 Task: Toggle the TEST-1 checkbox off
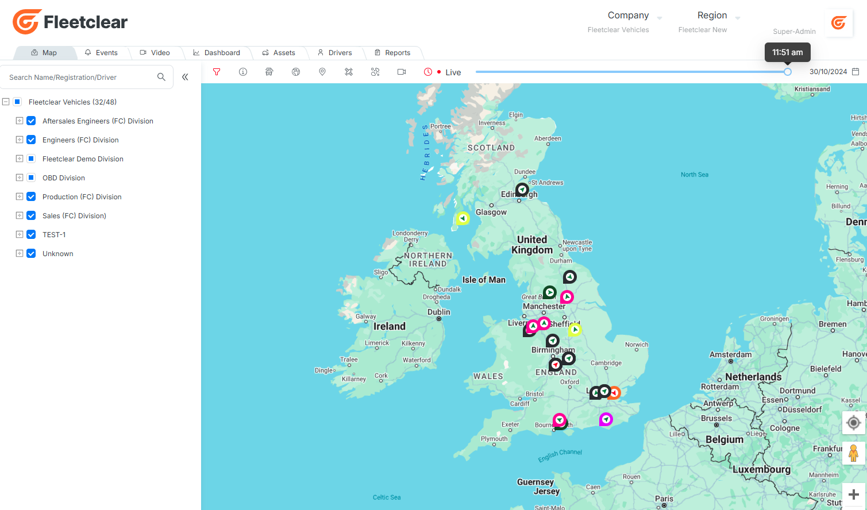pyautogui.click(x=31, y=234)
